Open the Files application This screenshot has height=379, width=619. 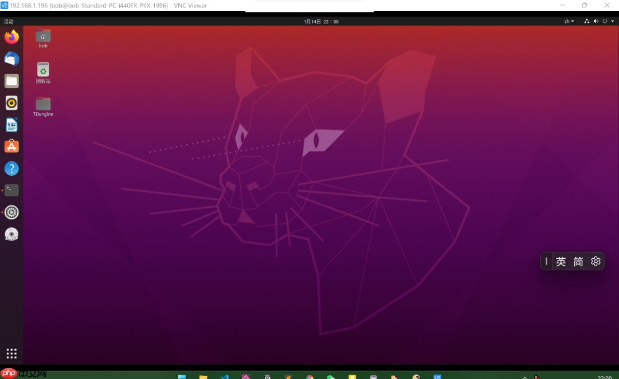click(x=11, y=81)
